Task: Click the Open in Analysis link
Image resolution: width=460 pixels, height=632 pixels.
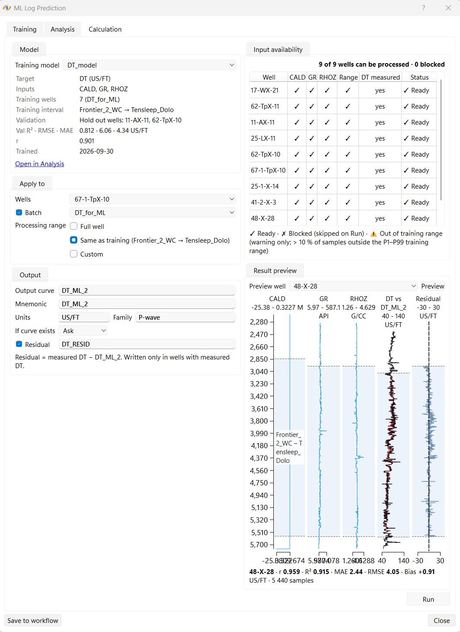Action: pyautogui.click(x=40, y=164)
